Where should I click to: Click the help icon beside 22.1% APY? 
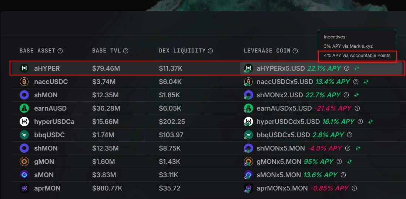pyautogui.click(x=347, y=68)
